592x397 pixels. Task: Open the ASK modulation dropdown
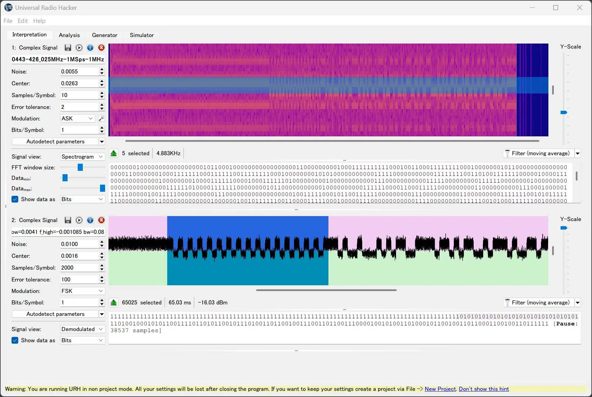[77, 118]
